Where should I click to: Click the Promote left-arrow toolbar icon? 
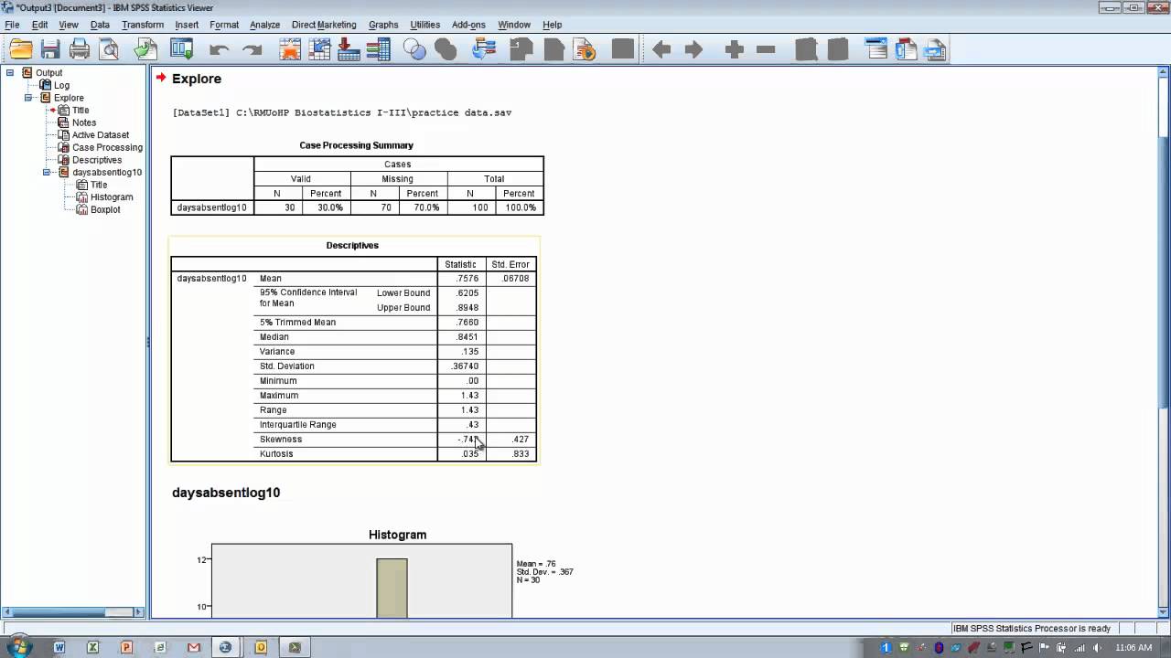[661, 49]
